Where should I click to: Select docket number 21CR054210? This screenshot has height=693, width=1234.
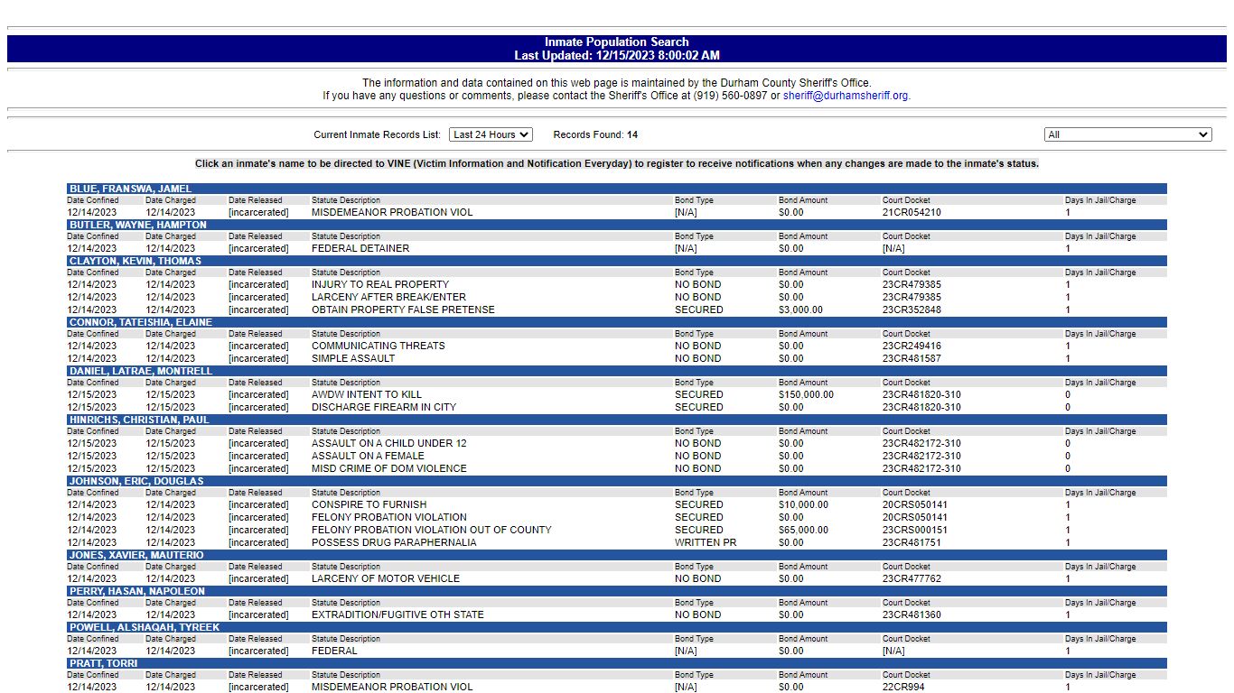click(911, 212)
